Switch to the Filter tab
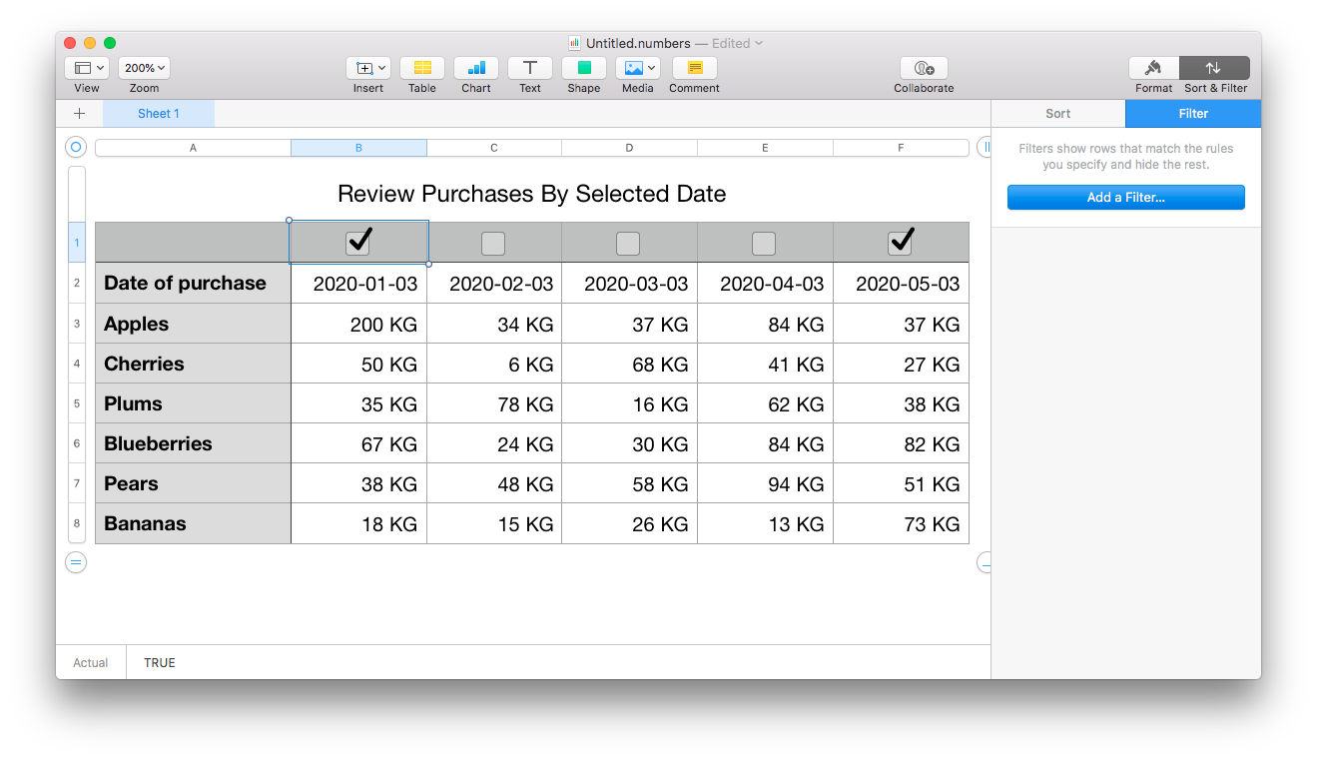The image size is (1317, 759). point(1193,114)
